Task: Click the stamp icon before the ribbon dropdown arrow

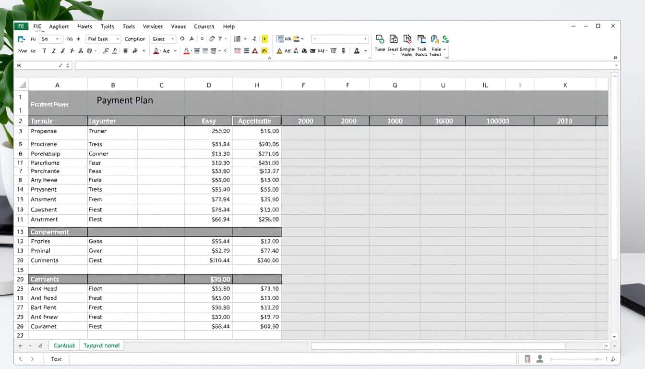Action: (x=357, y=50)
